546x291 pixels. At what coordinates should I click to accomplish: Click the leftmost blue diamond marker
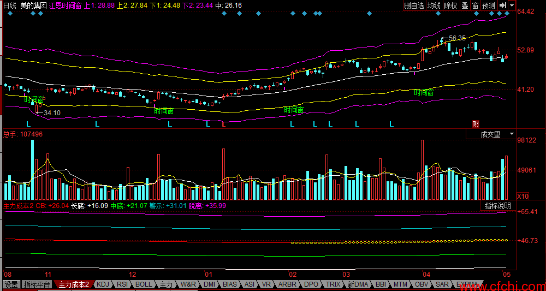click(x=10, y=14)
